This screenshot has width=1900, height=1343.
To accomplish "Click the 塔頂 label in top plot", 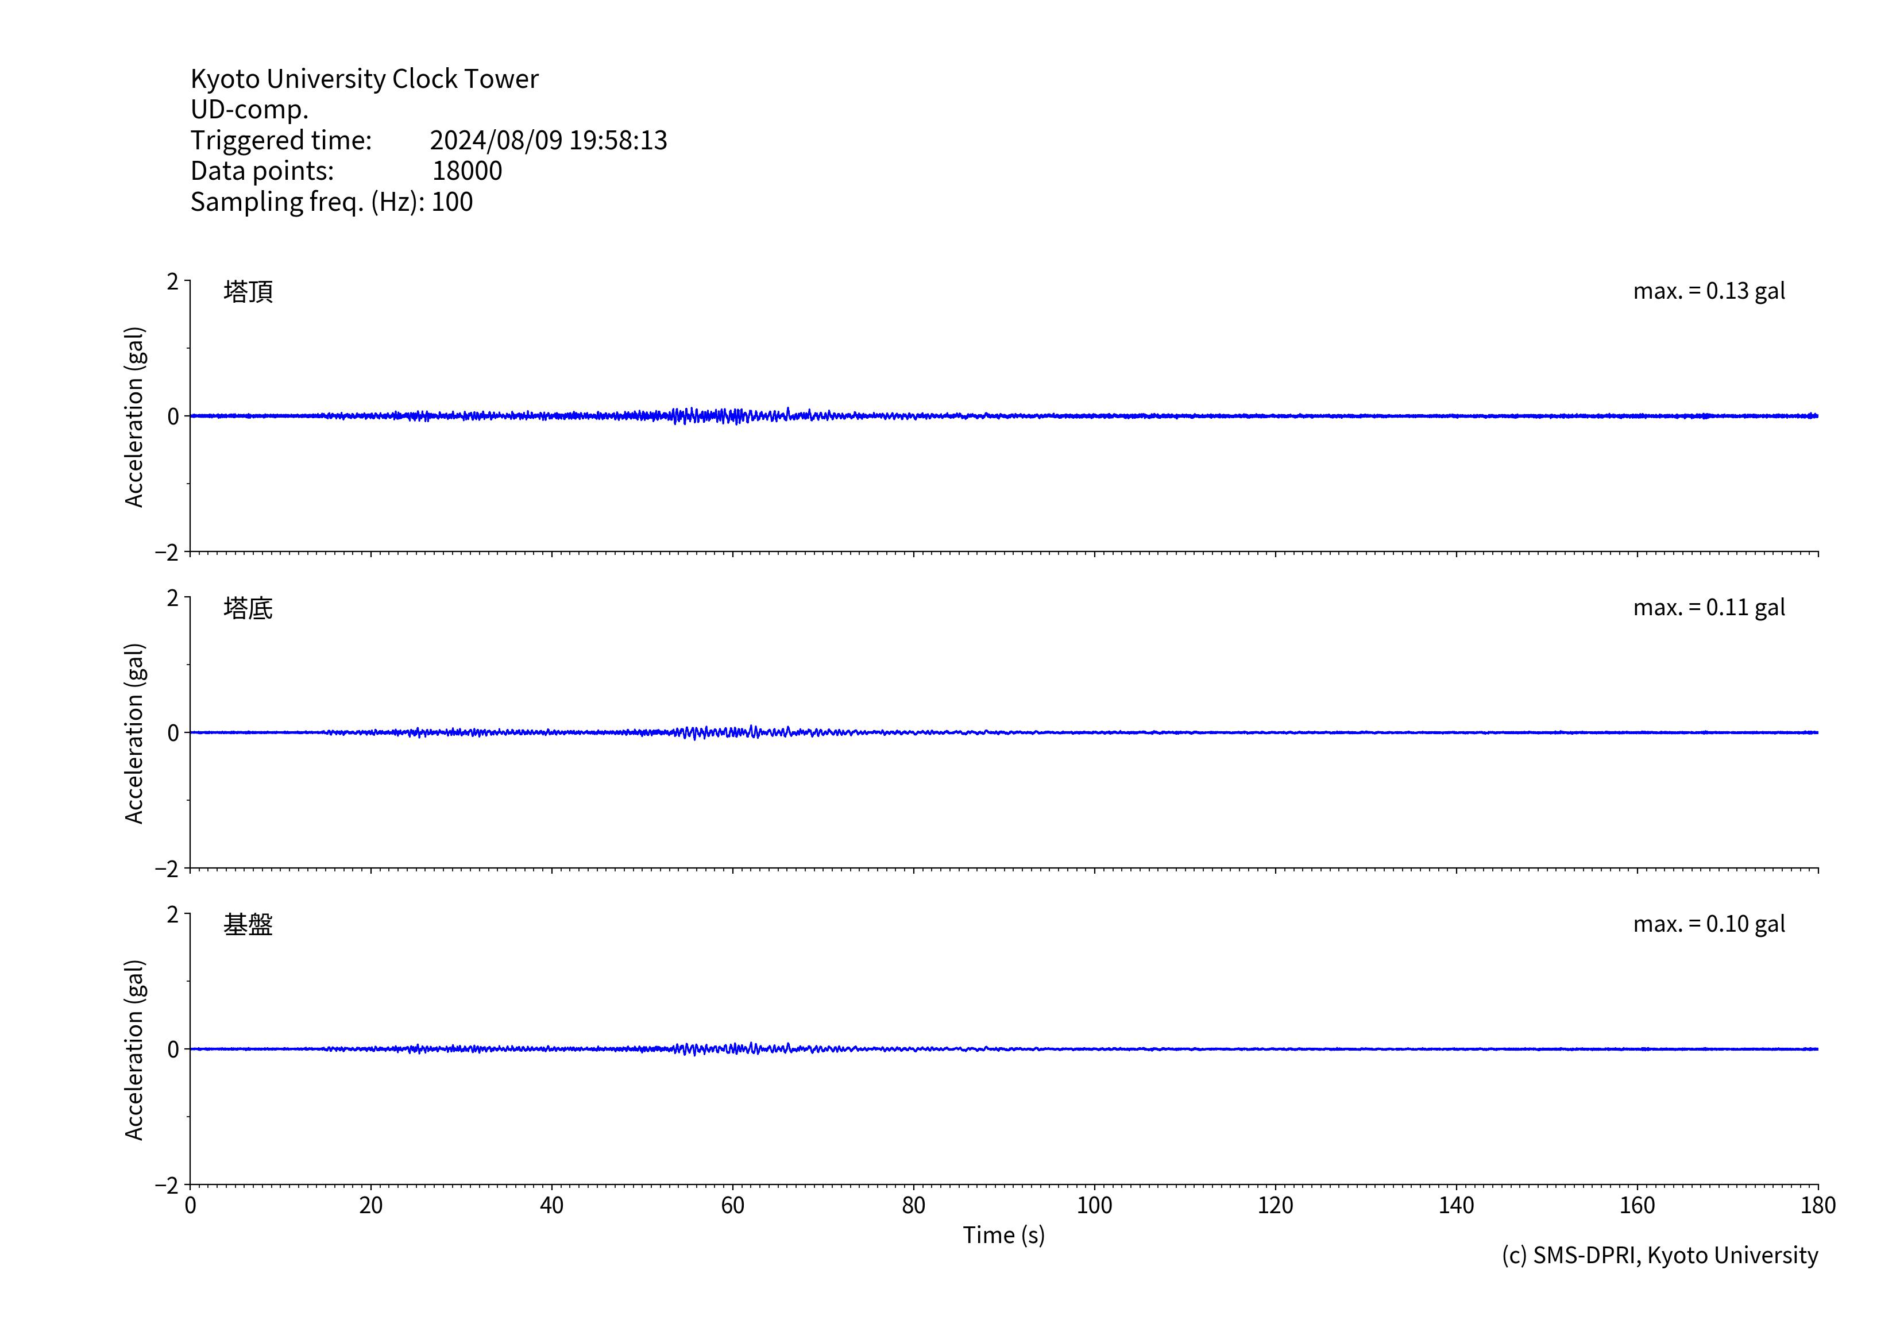I will (248, 291).
